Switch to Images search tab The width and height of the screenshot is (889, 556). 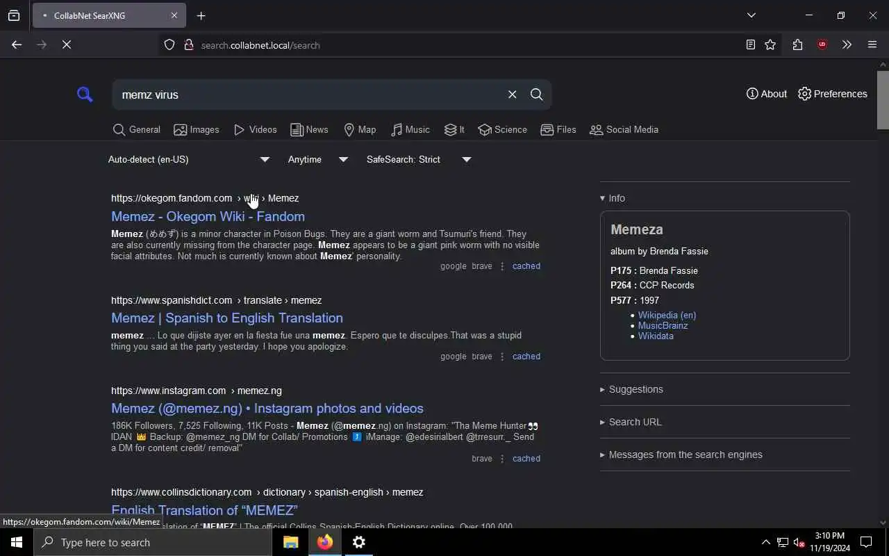coord(197,130)
